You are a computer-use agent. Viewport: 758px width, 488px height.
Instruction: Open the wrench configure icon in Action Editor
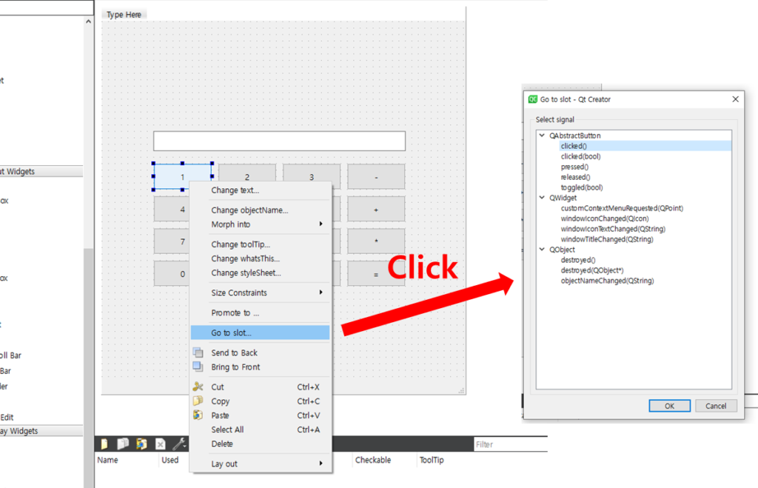(178, 444)
